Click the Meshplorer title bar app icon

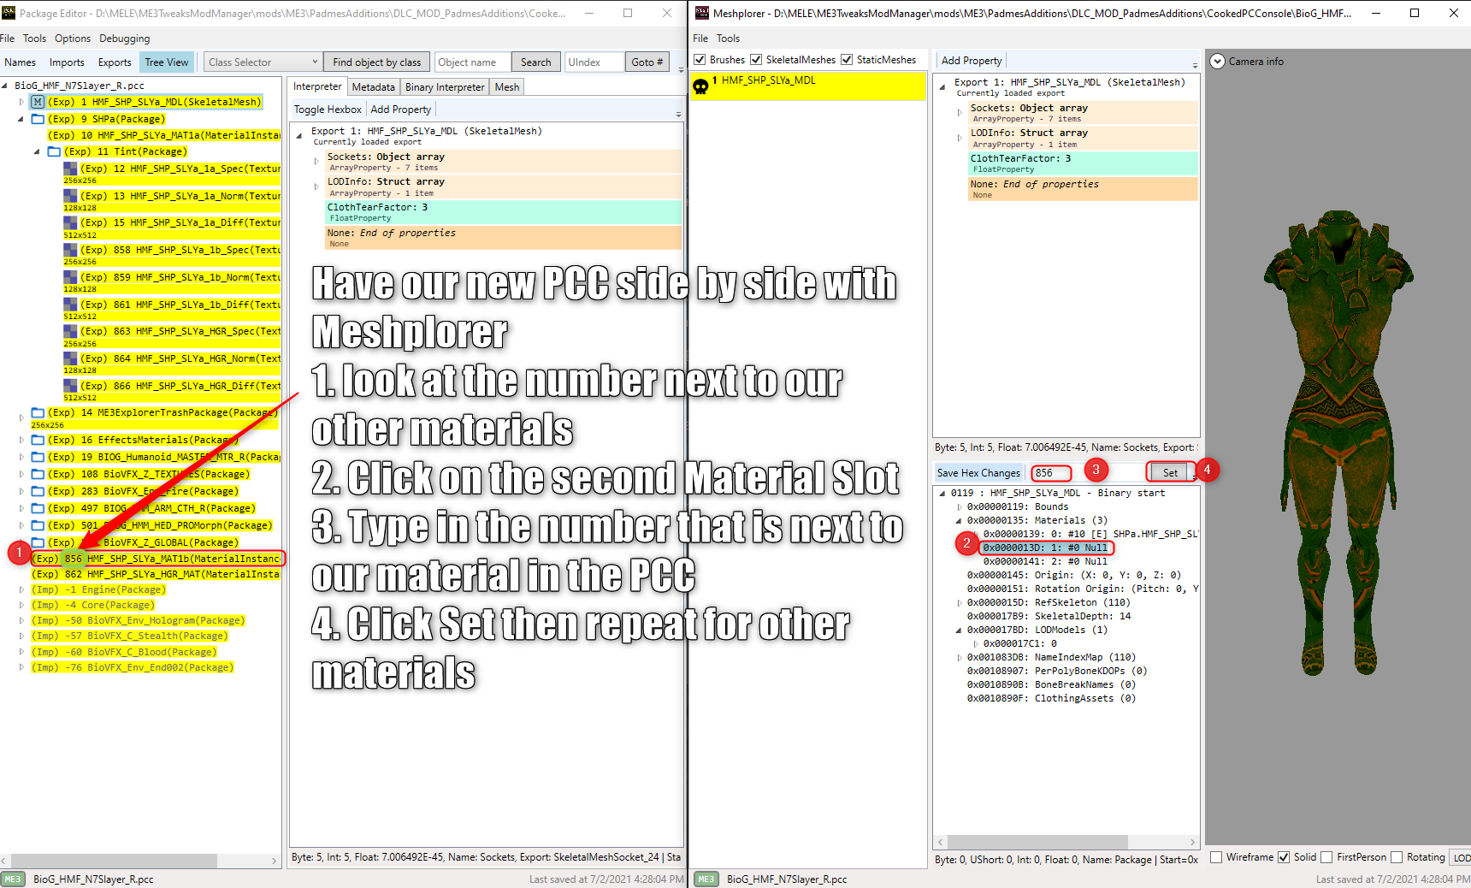702,13
